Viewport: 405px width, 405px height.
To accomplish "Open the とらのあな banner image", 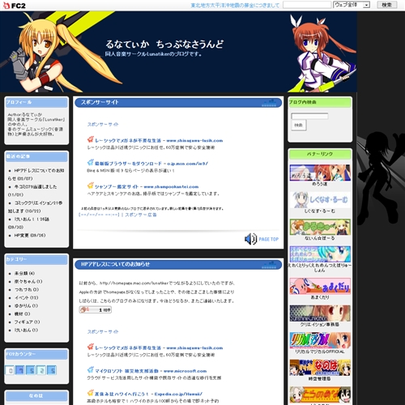I will click(320, 394).
